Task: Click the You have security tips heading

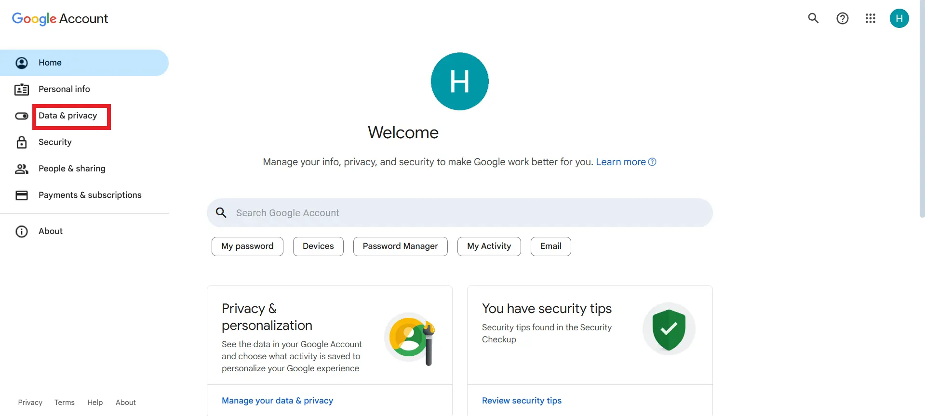Action: click(x=547, y=309)
